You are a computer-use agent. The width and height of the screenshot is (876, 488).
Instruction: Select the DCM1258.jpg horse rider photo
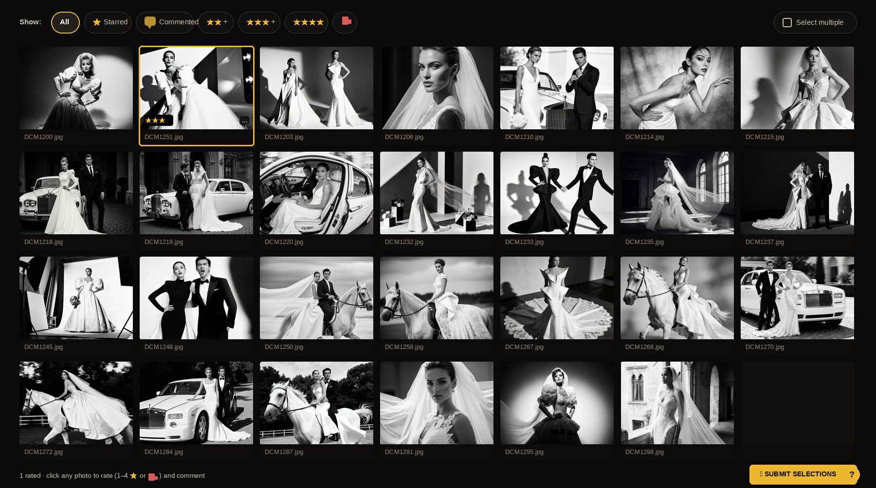[437, 298]
